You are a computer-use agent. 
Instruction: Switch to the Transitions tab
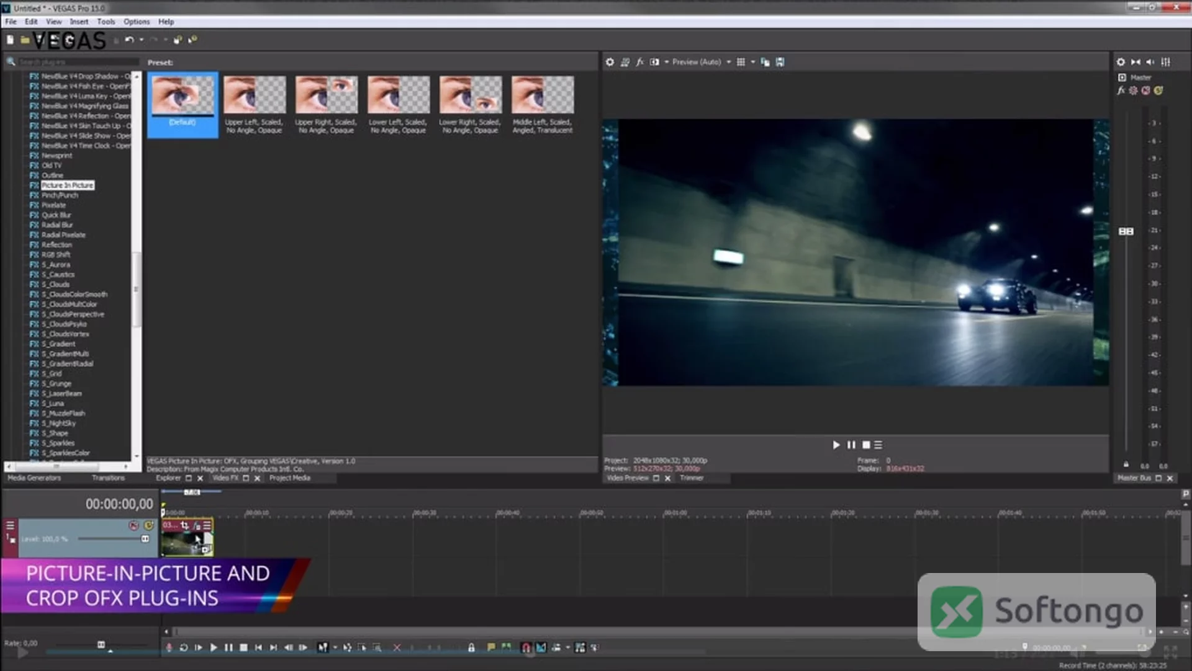(x=108, y=478)
